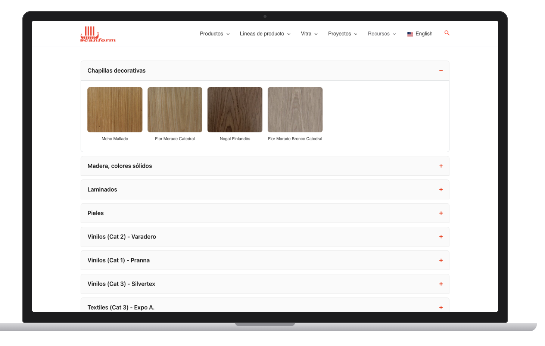Open the search magnifier icon
This screenshot has width=545, height=346.
point(447,33)
